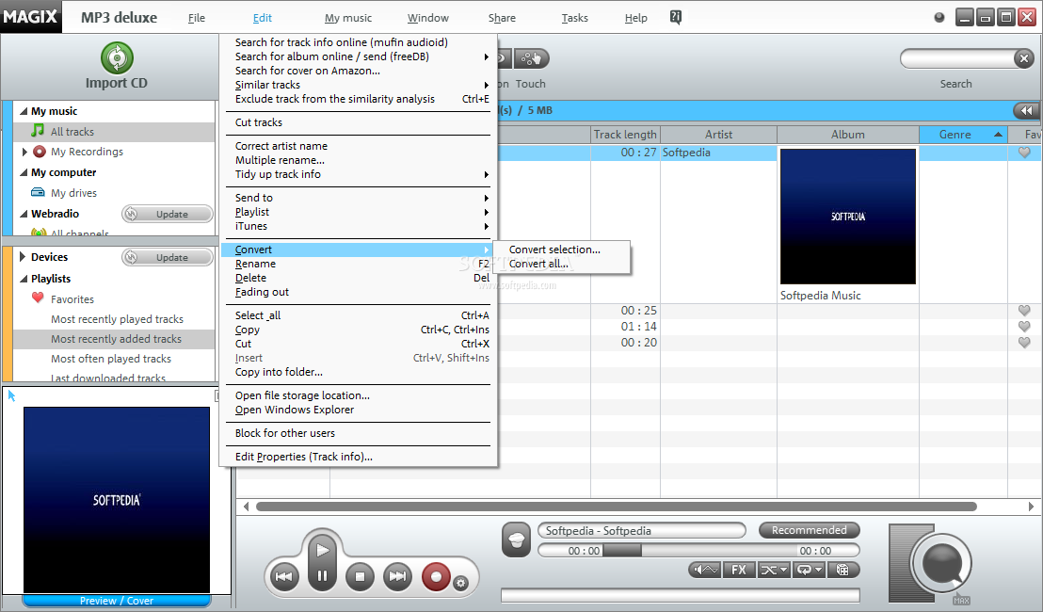
Task: Click the blue pointer icon above the cover preview
Action: click(11, 395)
